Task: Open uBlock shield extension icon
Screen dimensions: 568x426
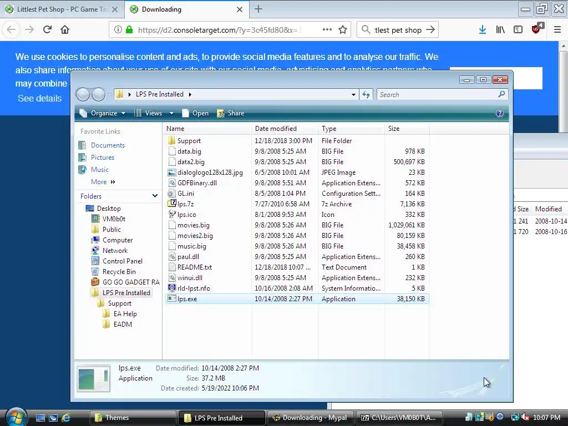Action: tap(536, 29)
